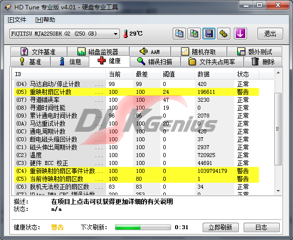This screenshot has width=293, height=240.
Task: Open the [F]文件 menu
Action: coord(17,20)
